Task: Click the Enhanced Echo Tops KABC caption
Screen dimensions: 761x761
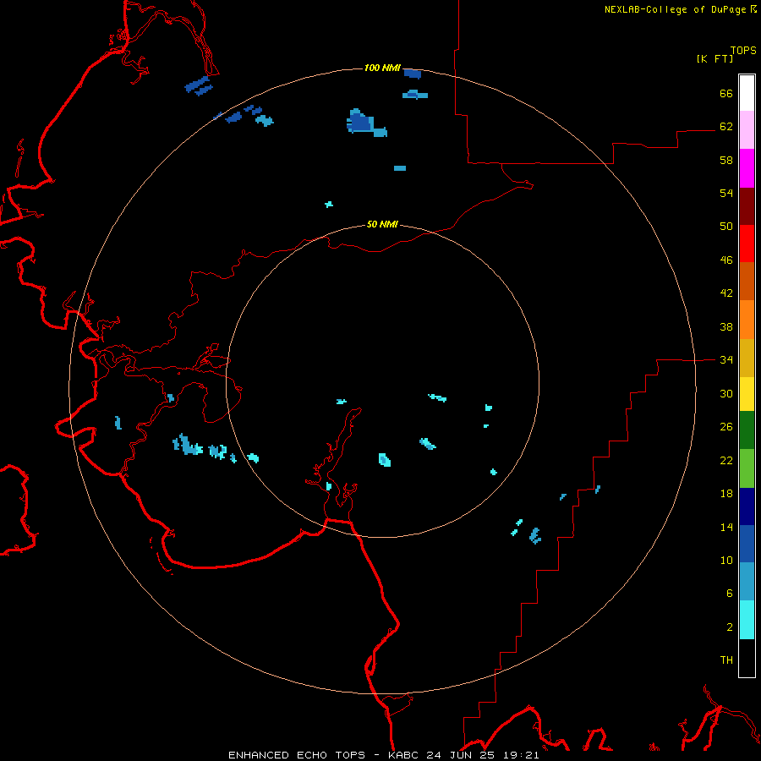Action: (x=383, y=755)
